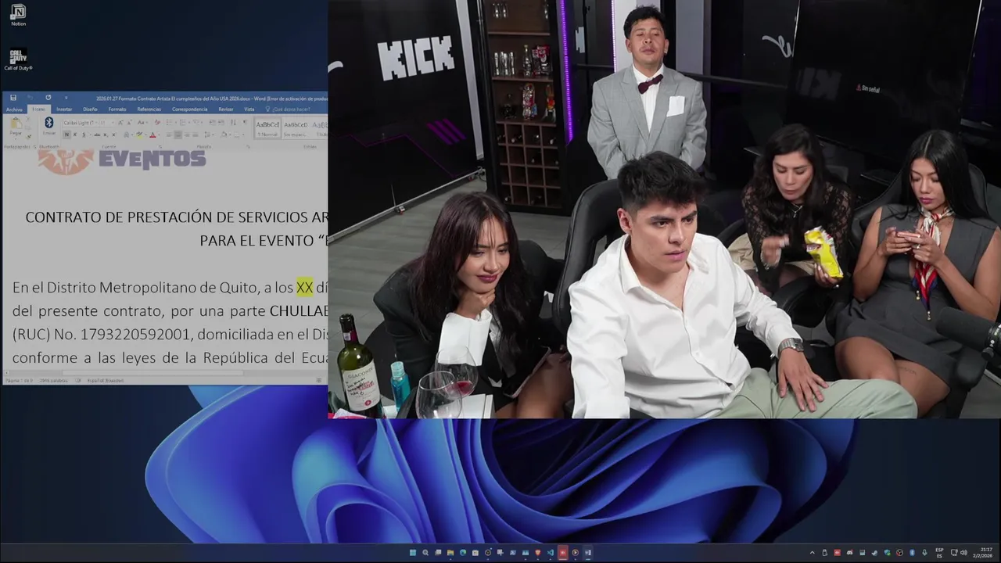
Task: Open Brave browser from taskbar
Action: point(537,553)
